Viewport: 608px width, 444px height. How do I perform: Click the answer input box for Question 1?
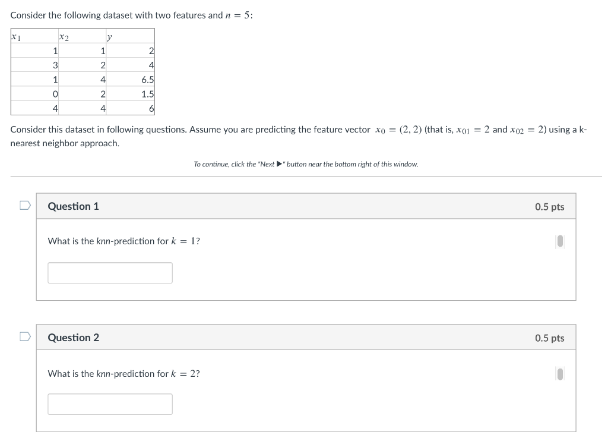[110, 272]
